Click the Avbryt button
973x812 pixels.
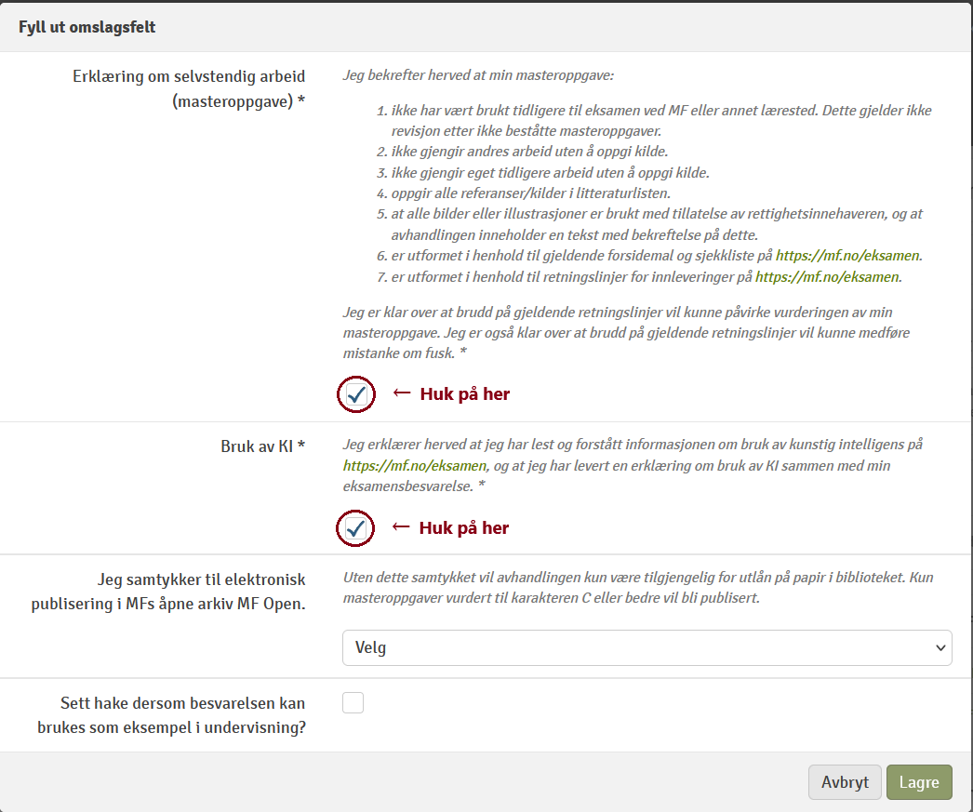[x=845, y=782]
